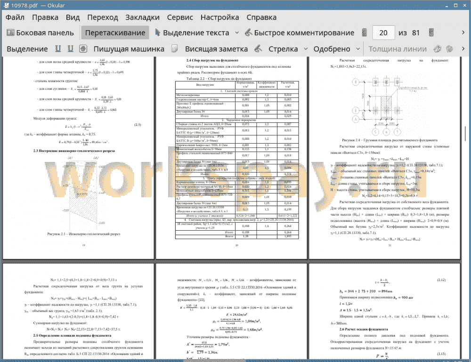Minimize the Okular window

(447, 5)
